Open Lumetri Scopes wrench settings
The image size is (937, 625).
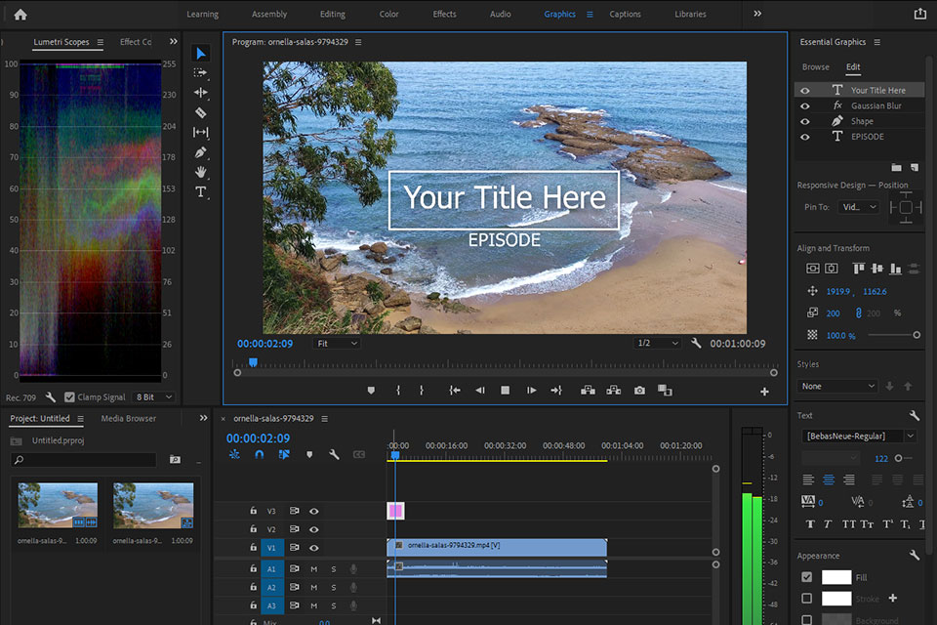coord(51,397)
